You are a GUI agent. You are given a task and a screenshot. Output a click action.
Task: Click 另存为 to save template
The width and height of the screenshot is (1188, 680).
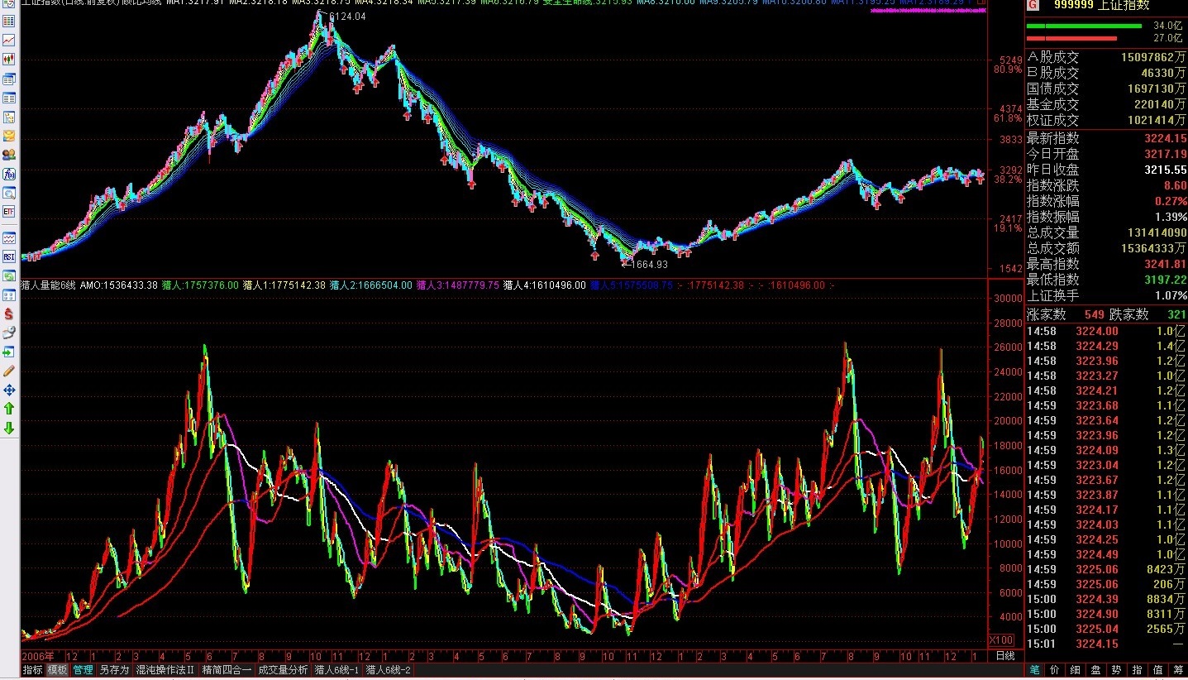pyautogui.click(x=114, y=670)
